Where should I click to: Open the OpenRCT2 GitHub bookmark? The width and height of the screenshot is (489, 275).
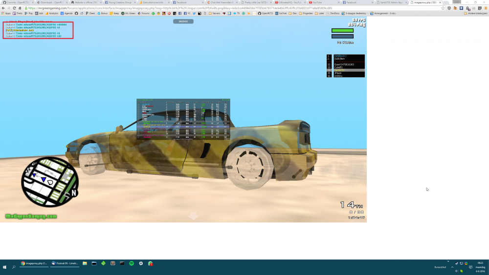(266, 13)
